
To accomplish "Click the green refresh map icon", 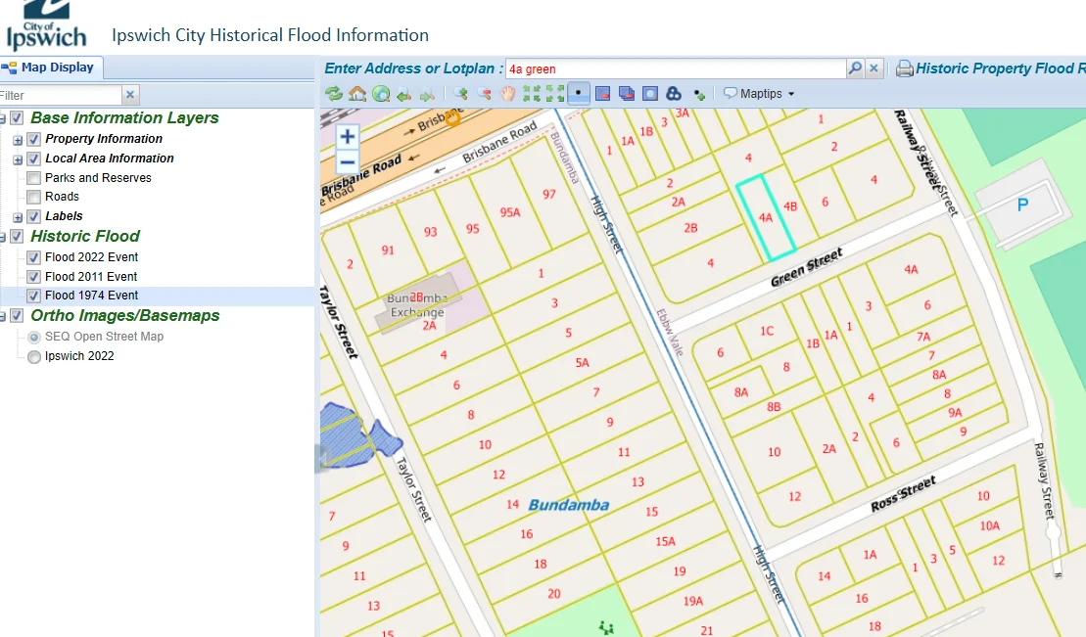I will tap(334, 94).
